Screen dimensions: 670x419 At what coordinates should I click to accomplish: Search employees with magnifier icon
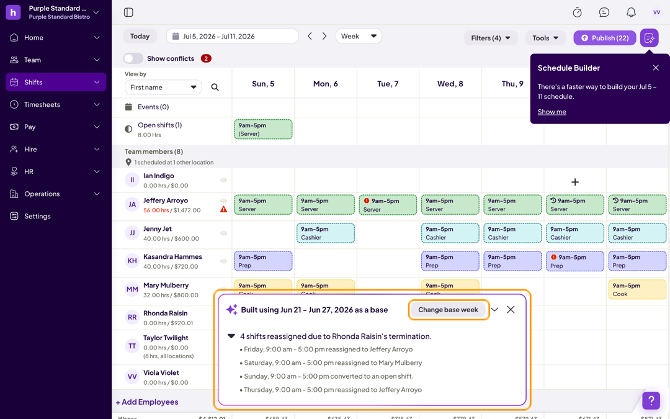(x=215, y=88)
